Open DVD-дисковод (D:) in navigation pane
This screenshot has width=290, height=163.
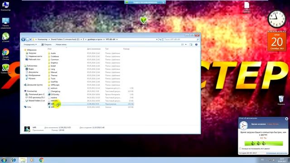pyautogui.click(x=36, y=97)
